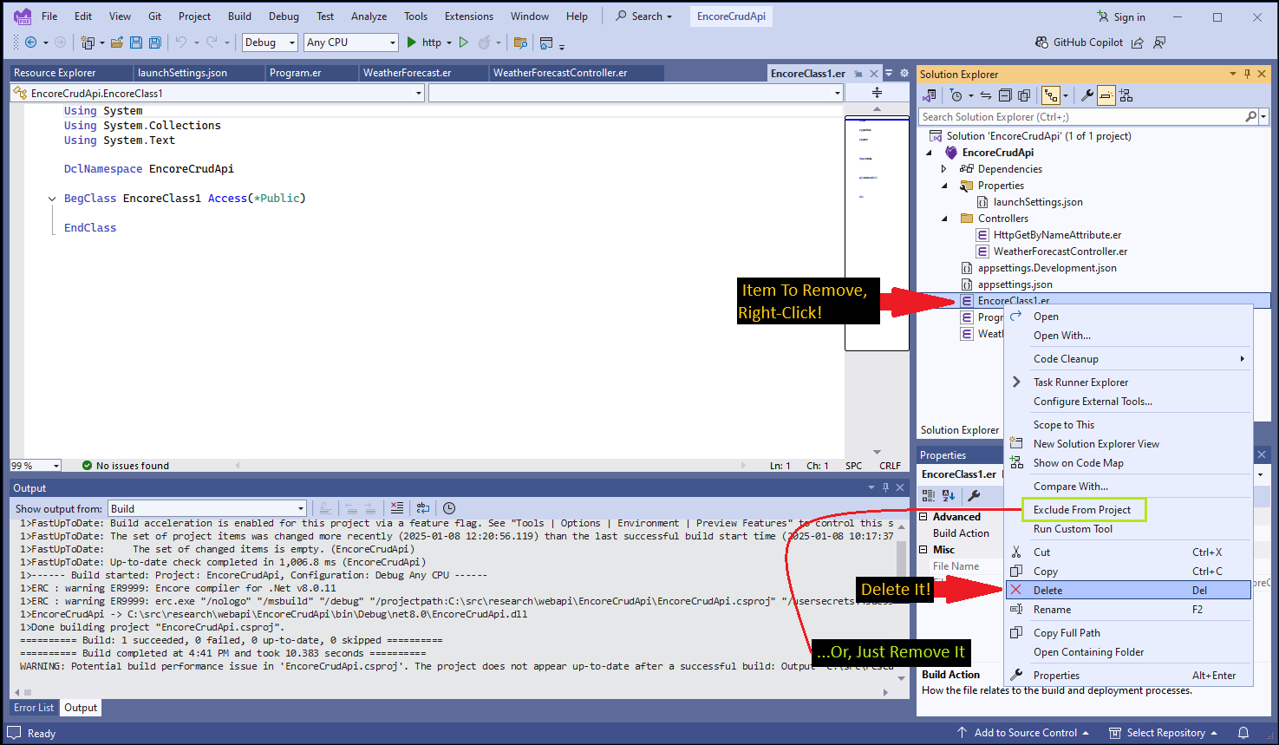Click the Send Feedback person icon

pyautogui.click(x=1159, y=42)
